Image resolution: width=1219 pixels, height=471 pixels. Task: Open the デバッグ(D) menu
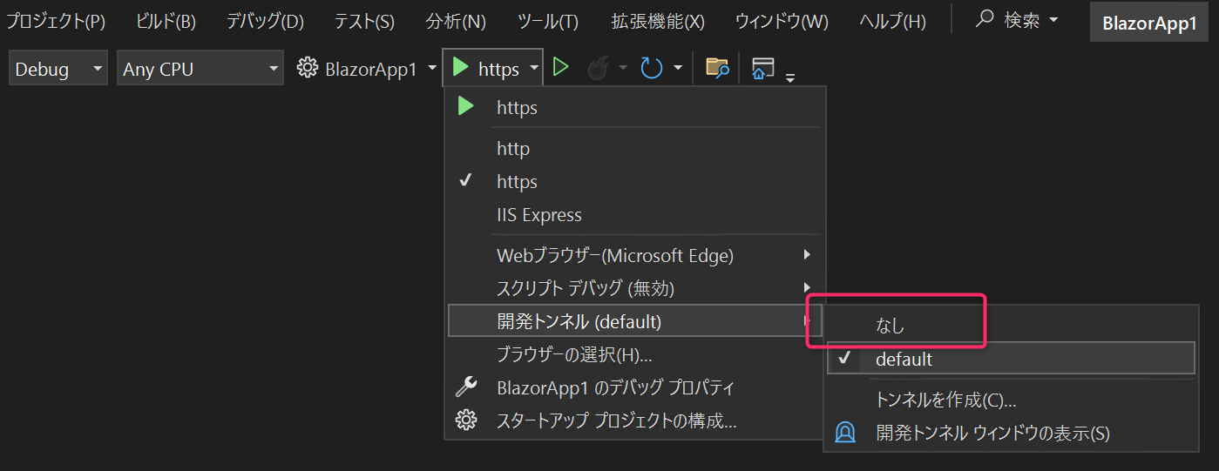click(x=265, y=22)
